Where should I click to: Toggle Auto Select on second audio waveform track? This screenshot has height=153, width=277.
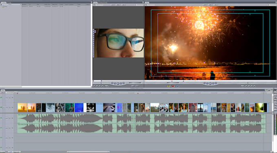pos(12,128)
